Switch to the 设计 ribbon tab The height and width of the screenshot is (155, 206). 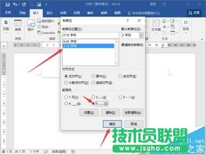[x=49, y=13]
